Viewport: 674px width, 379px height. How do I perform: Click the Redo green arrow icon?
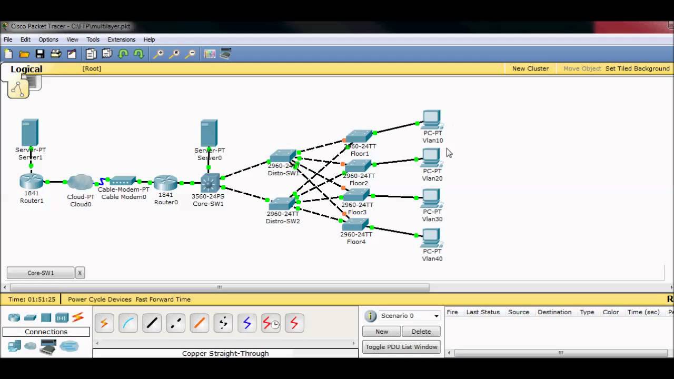click(139, 54)
